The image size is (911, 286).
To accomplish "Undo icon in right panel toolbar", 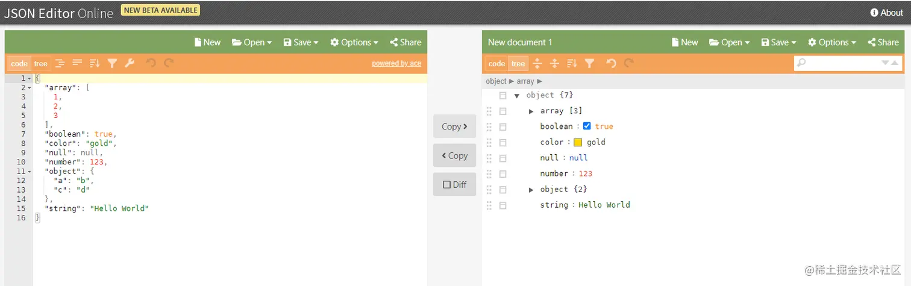I will click(x=612, y=63).
